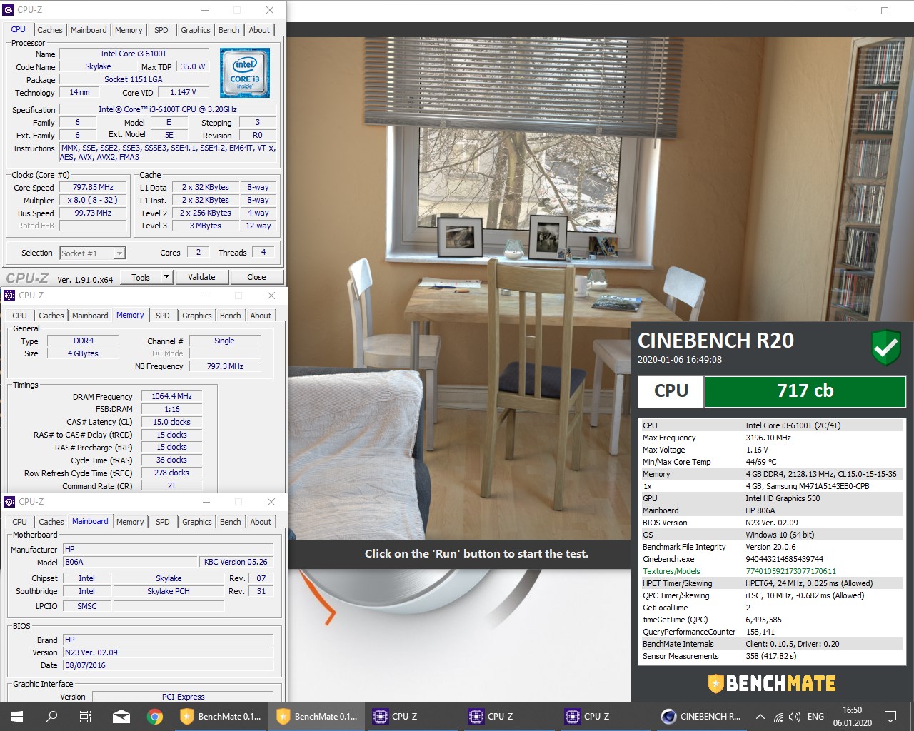The width and height of the screenshot is (914, 731).
Task: Switch to third CPU-Z taskbar button
Action: point(605,717)
